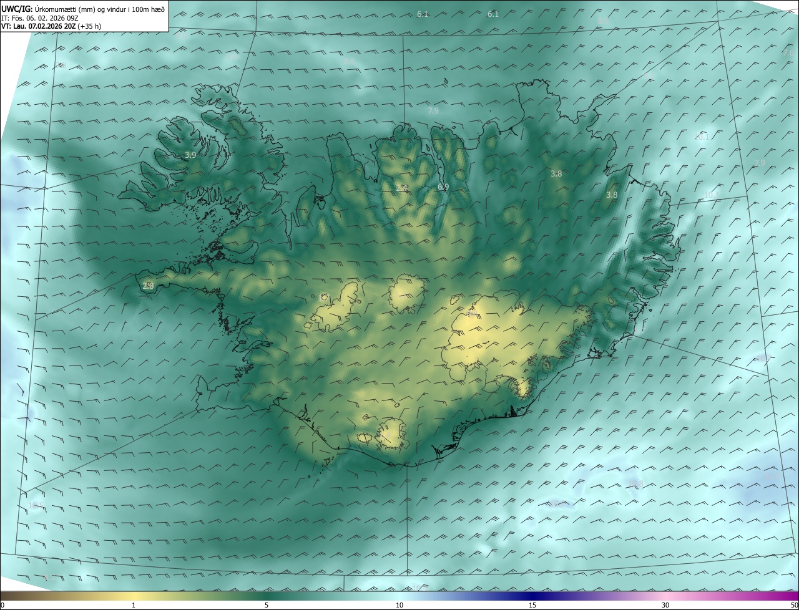
Task: Click the '30' tick on the color scale
Action: coord(665,605)
